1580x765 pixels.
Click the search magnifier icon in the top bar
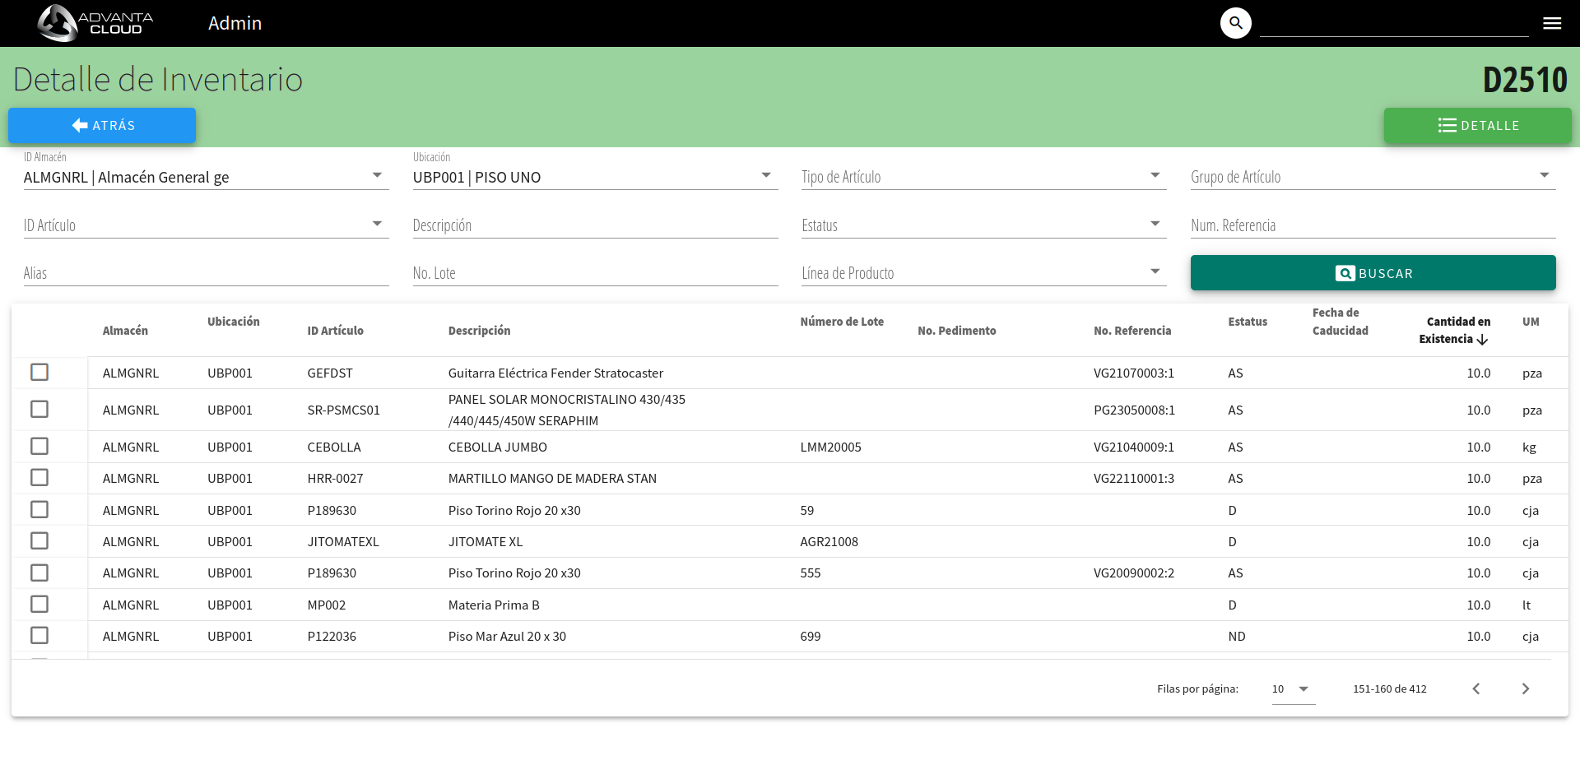(x=1234, y=23)
